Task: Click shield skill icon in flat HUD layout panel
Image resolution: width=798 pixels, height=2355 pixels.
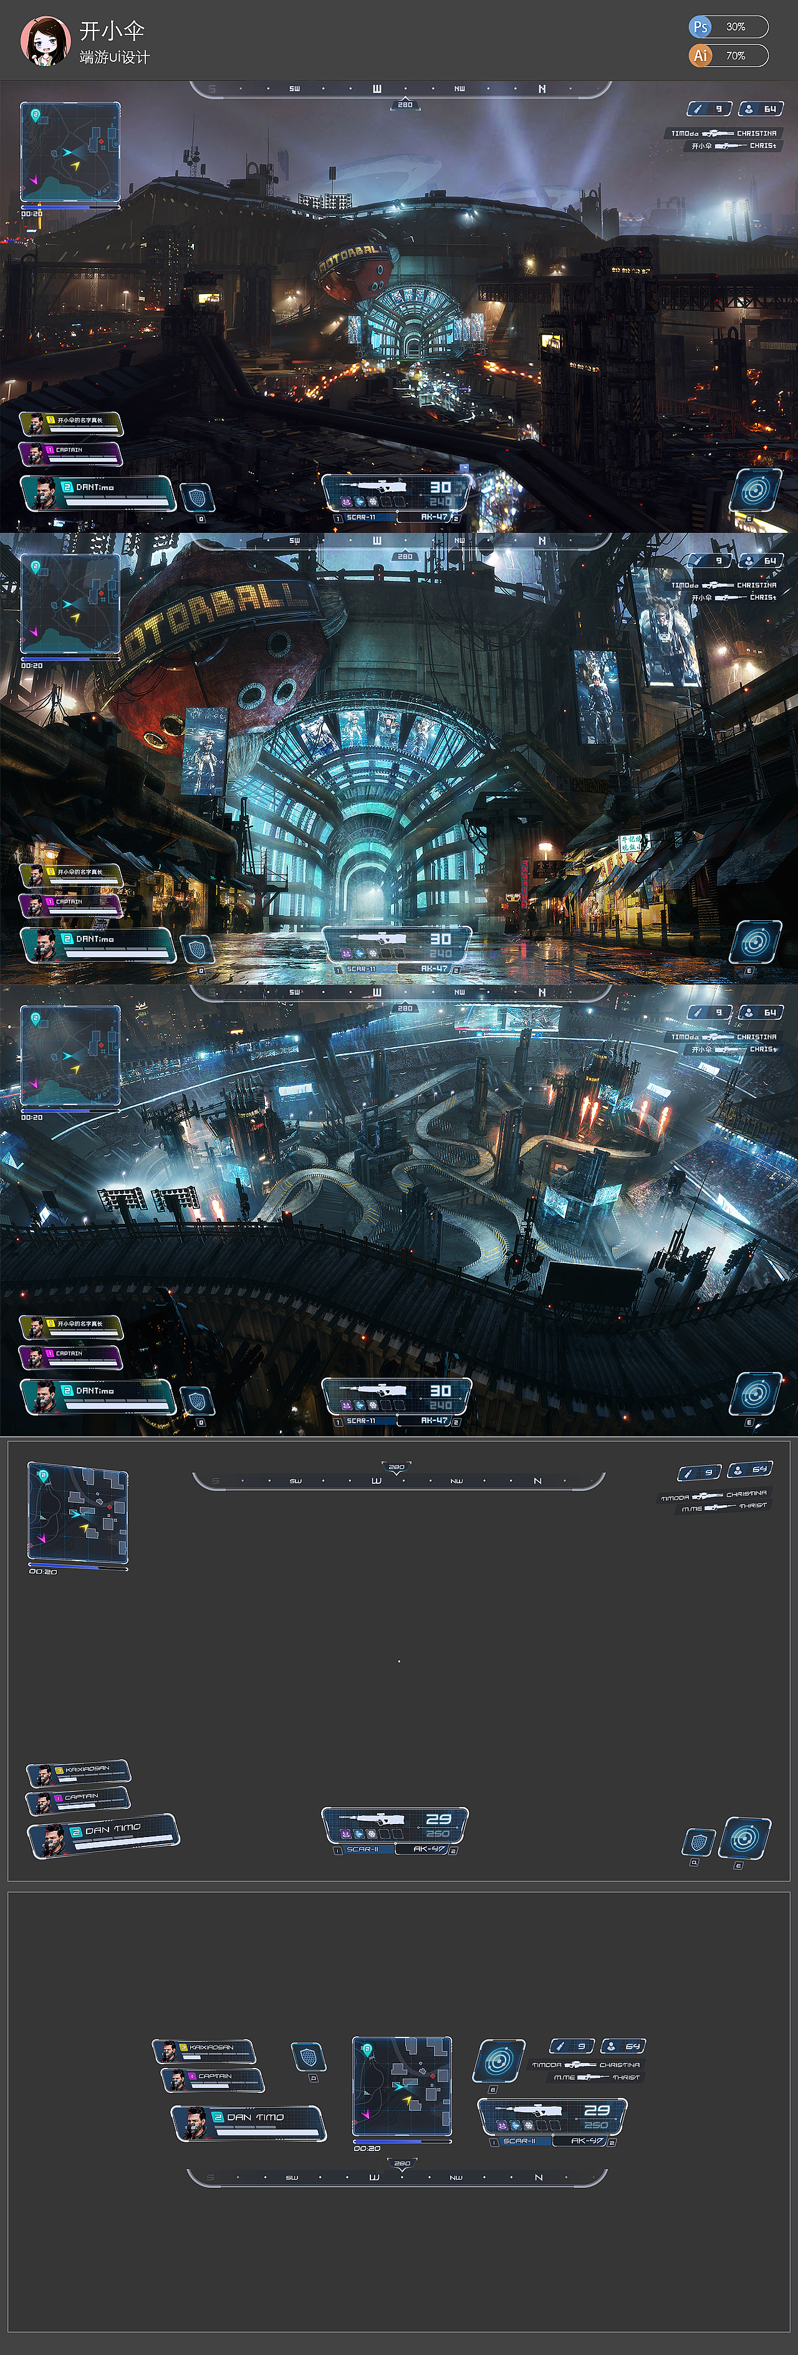Action: pyautogui.click(x=698, y=1841)
